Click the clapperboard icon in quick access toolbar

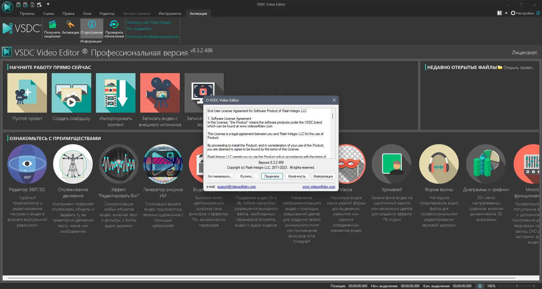(39, 5)
